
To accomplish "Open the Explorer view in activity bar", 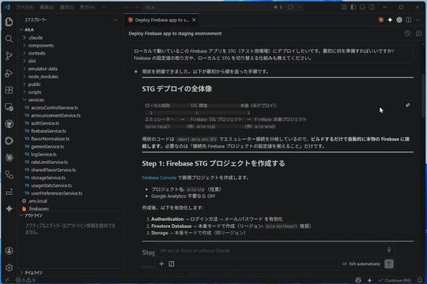I will pyautogui.click(x=9, y=21).
